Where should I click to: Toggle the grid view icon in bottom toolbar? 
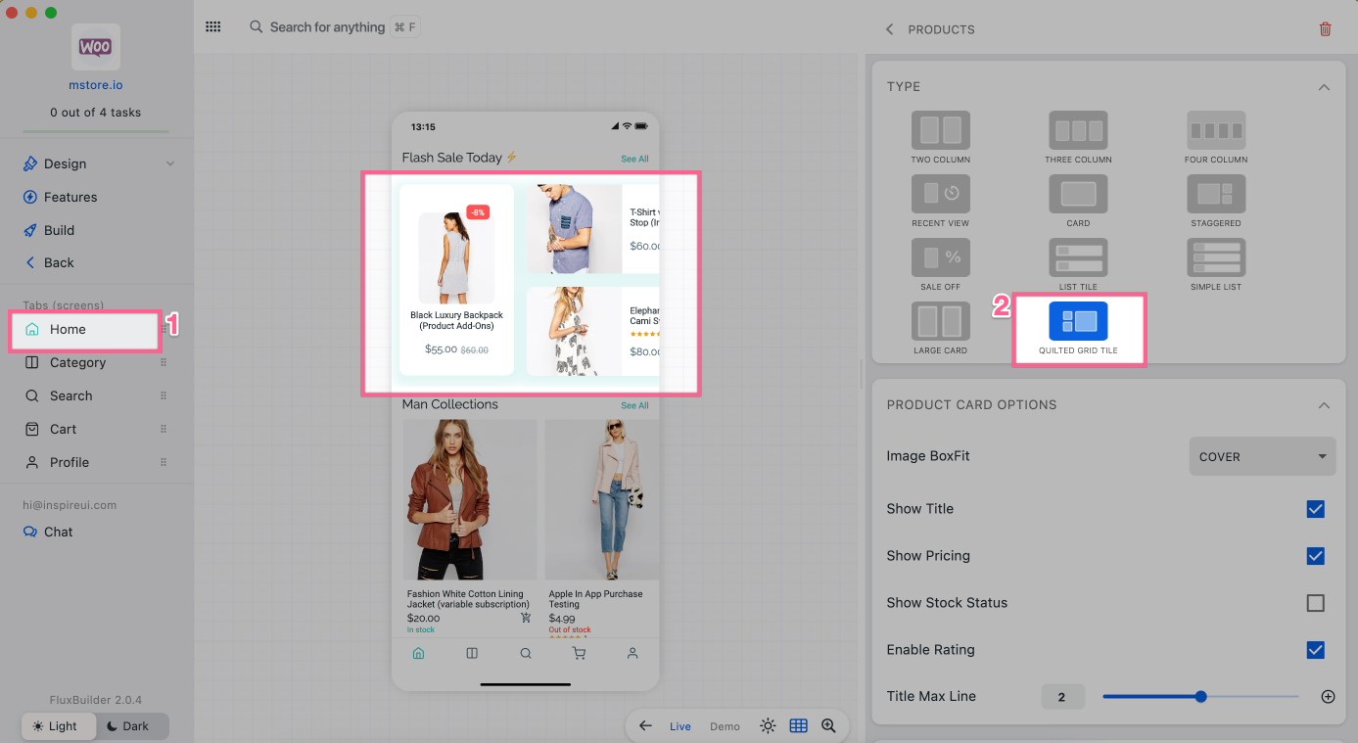(798, 725)
